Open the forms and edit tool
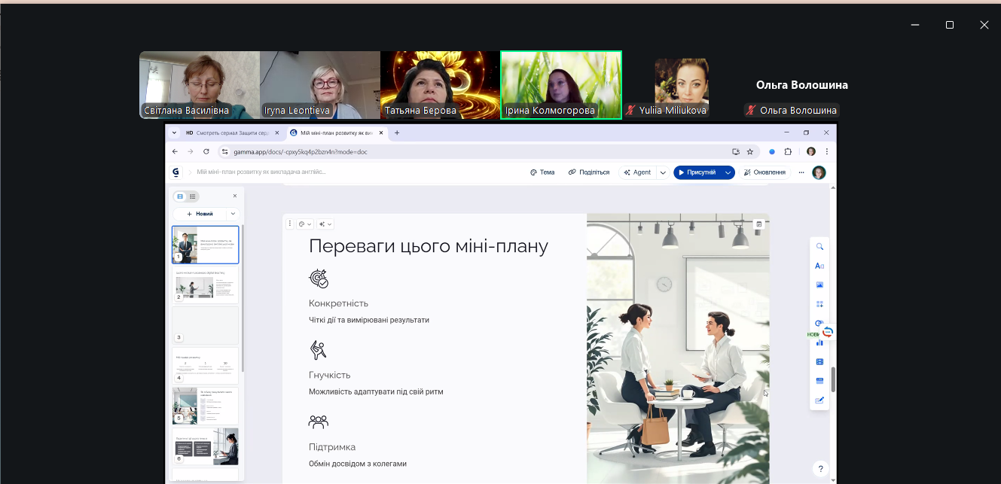Viewport: 1001px width, 484px height. (x=819, y=400)
